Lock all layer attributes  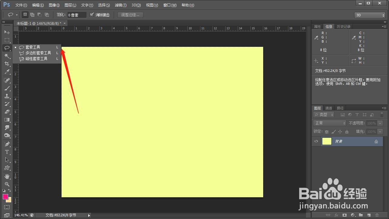tap(347, 132)
